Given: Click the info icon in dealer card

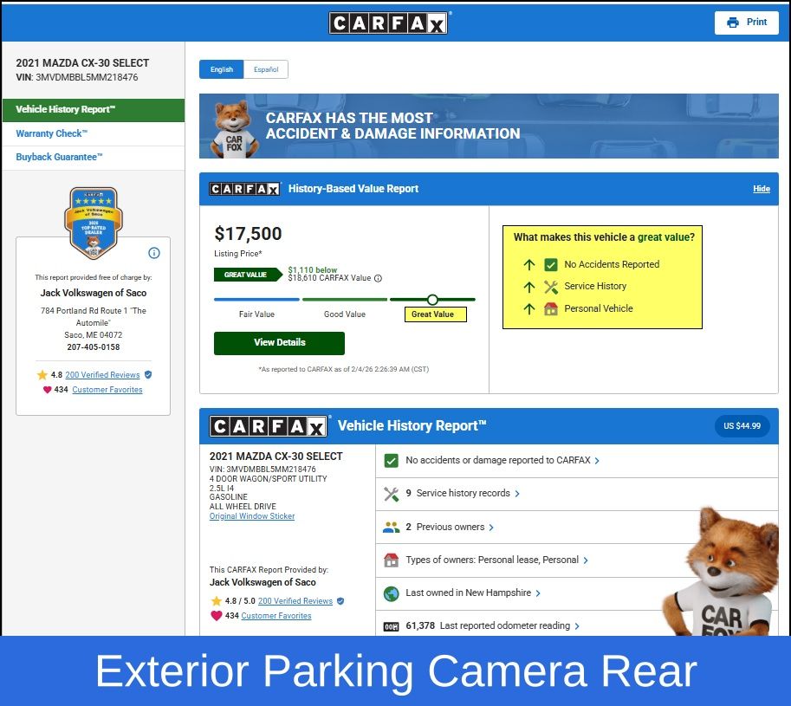Looking at the screenshot, I should coord(154,253).
